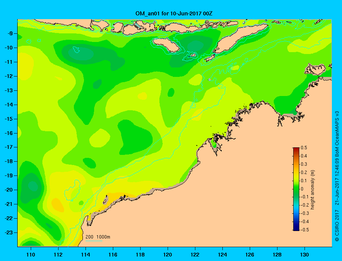The height and width of the screenshot is (261, 342).
Task: Click colorbar tick label "-0.5"
Action: 305,230
